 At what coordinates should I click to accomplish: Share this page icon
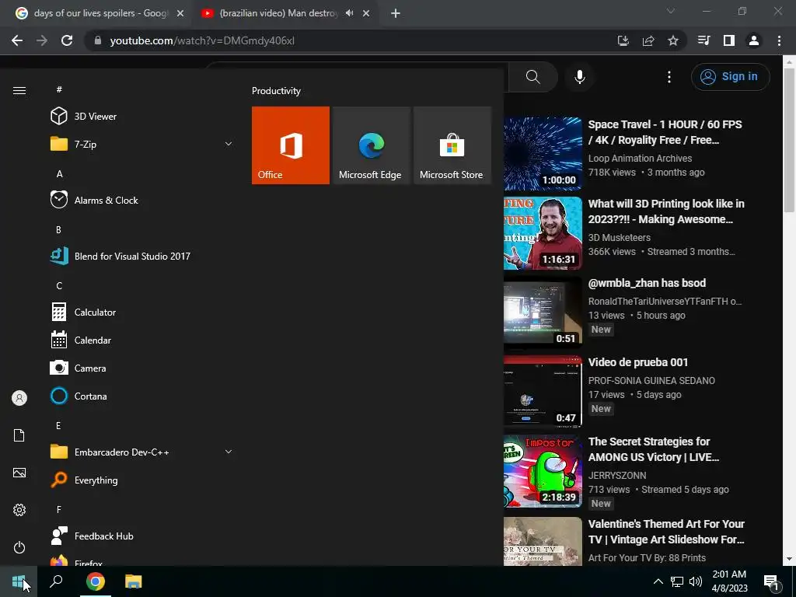coord(648,40)
